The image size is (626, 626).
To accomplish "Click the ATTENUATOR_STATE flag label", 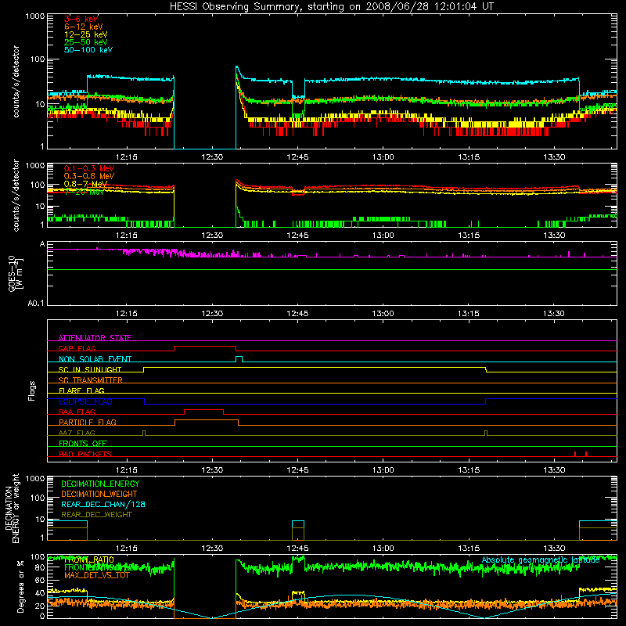I will pyautogui.click(x=95, y=338).
